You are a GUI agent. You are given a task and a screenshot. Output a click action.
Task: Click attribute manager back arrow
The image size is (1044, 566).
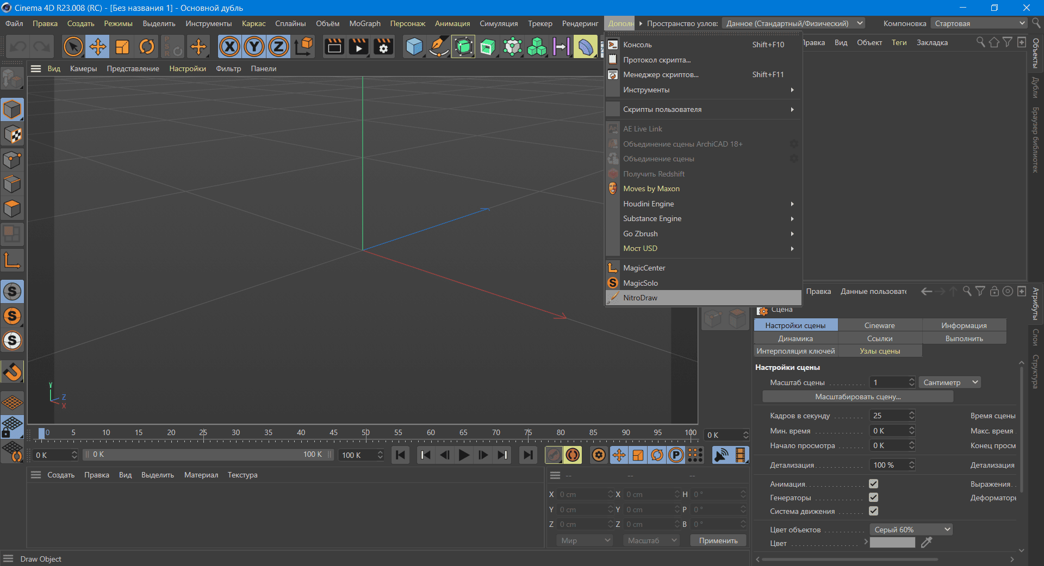click(x=927, y=292)
